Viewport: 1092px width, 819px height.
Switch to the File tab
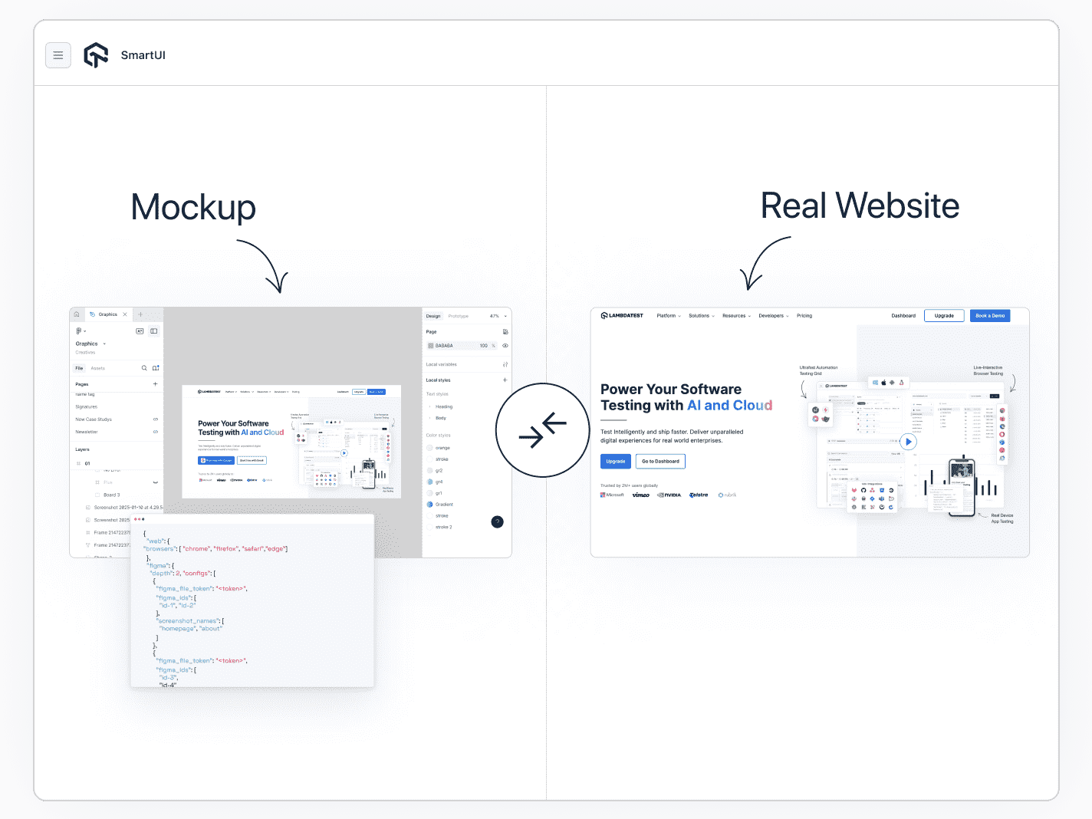(x=79, y=368)
